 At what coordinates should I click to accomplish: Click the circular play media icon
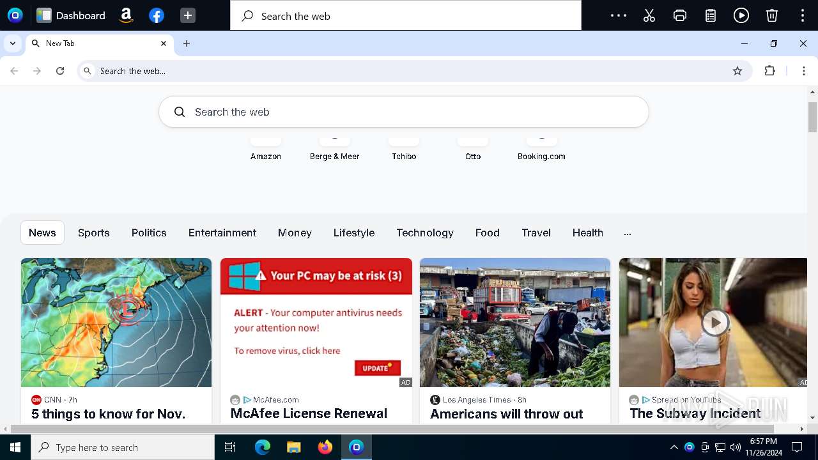click(741, 15)
